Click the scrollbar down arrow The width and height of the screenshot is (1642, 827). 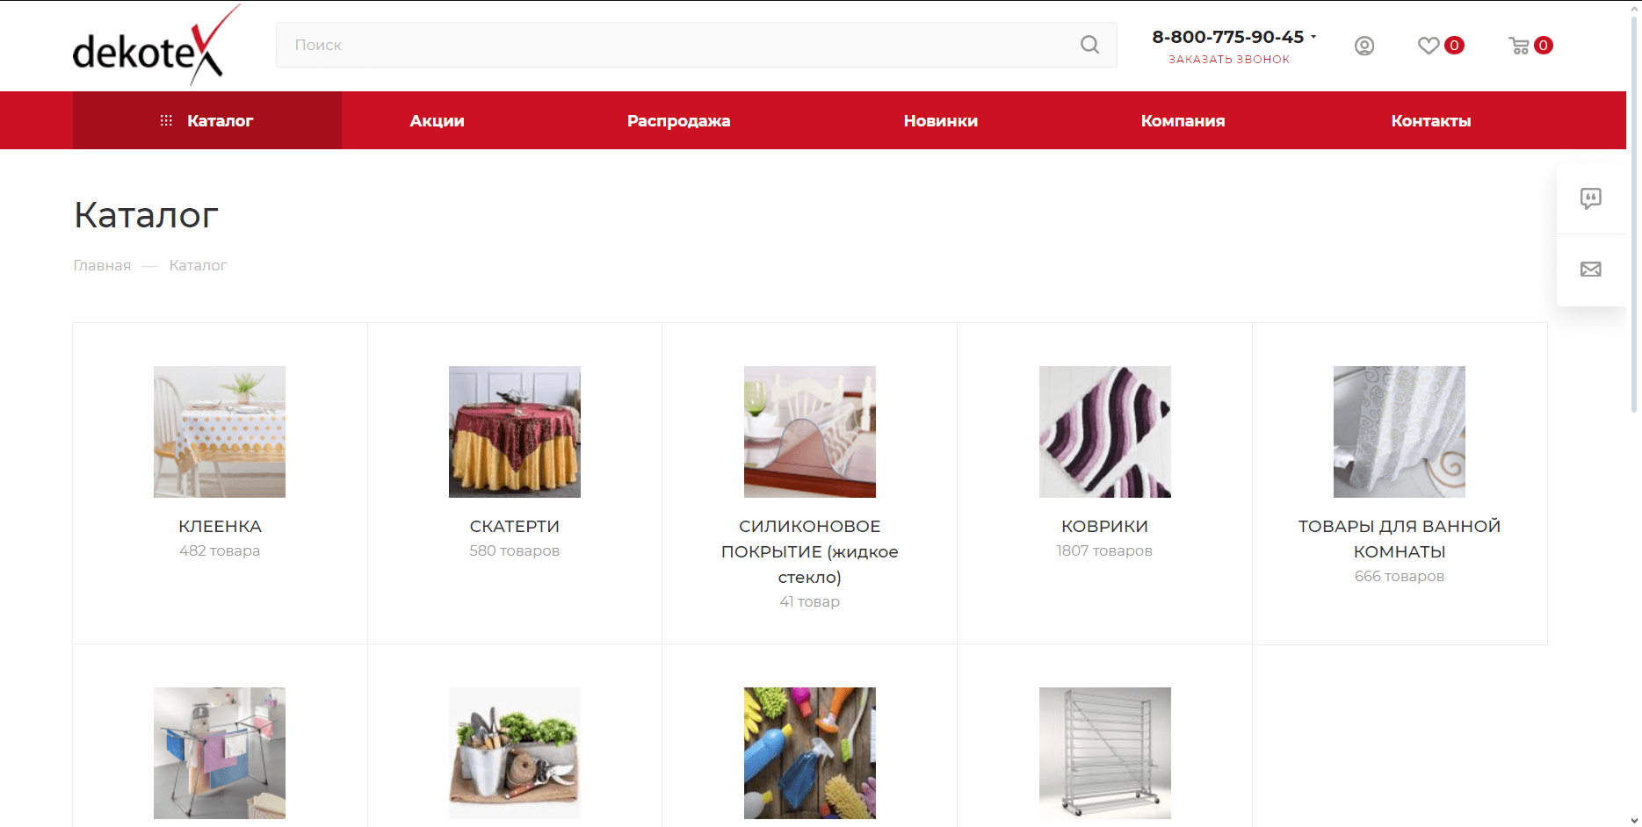(x=1634, y=820)
